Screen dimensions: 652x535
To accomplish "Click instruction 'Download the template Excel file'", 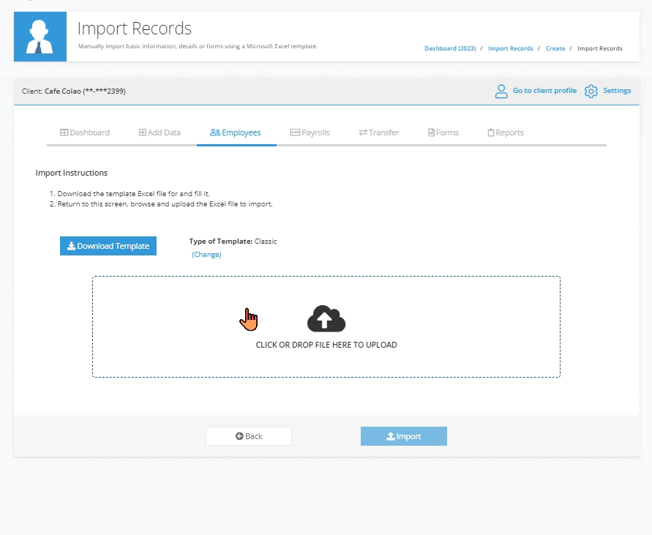I will coord(133,193).
